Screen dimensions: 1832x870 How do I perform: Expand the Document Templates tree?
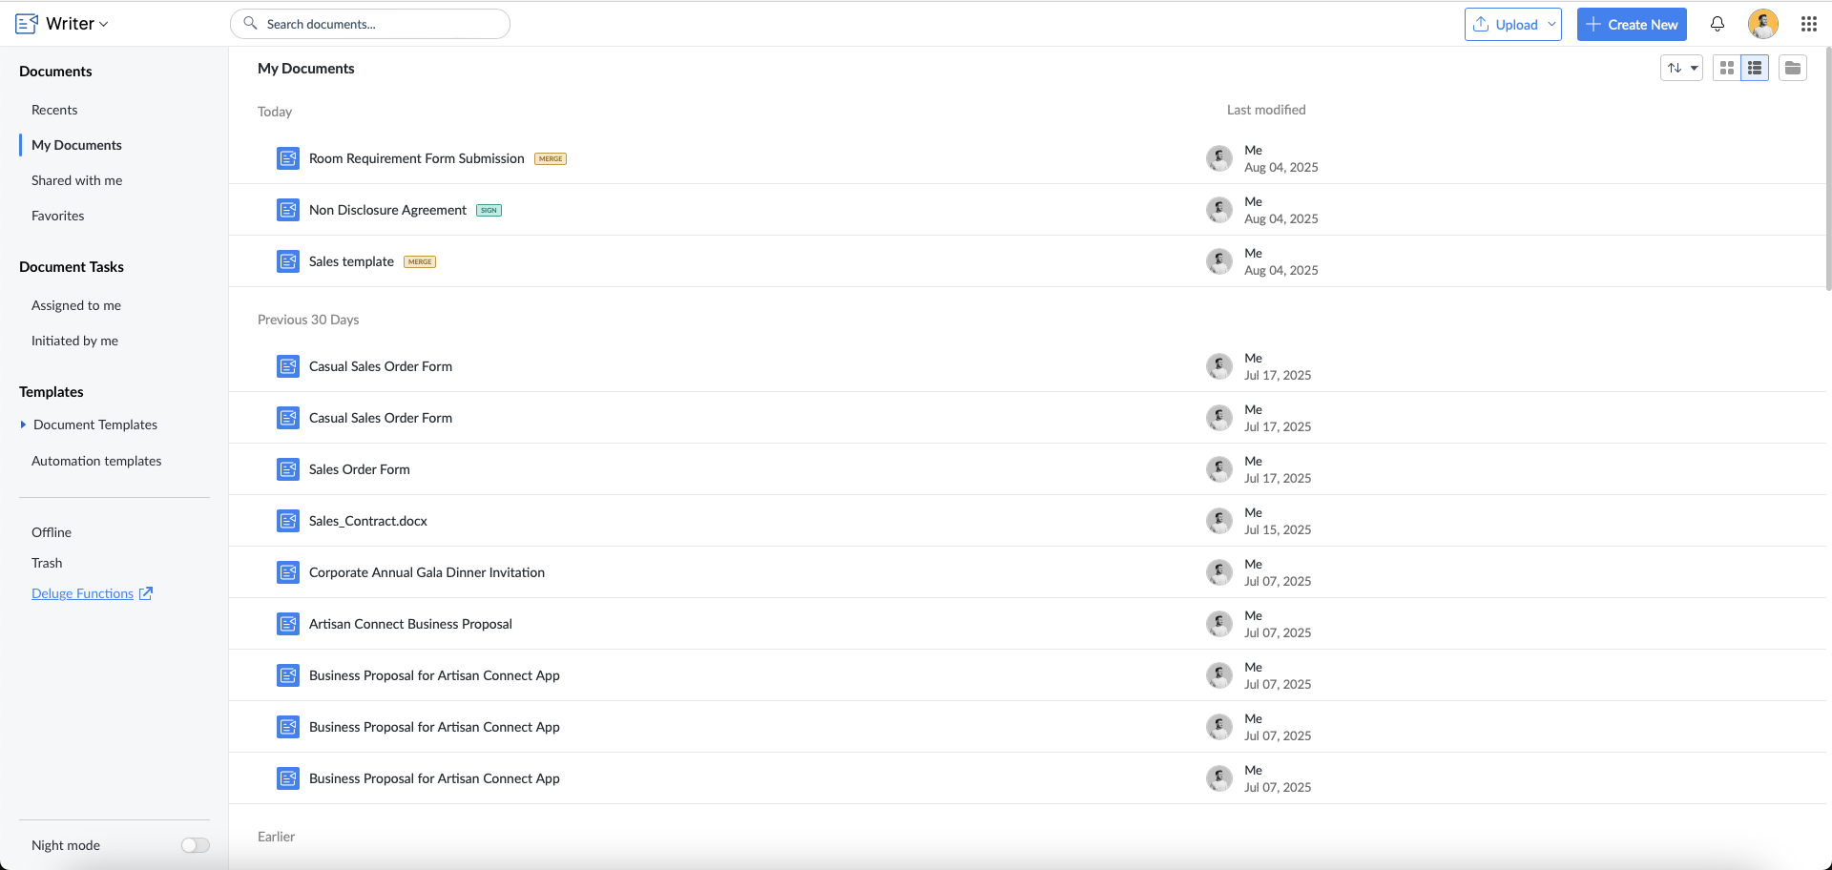point(23,425)
